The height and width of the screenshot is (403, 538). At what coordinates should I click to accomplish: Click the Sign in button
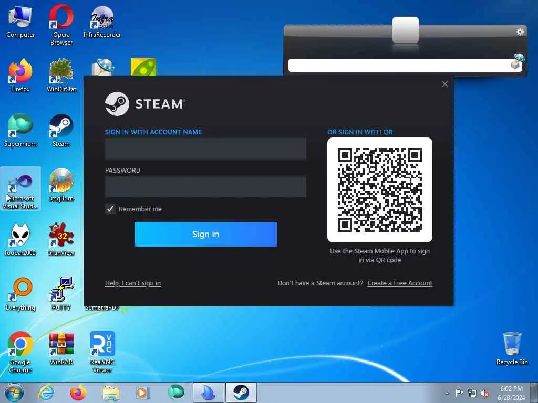pos(206,234)
